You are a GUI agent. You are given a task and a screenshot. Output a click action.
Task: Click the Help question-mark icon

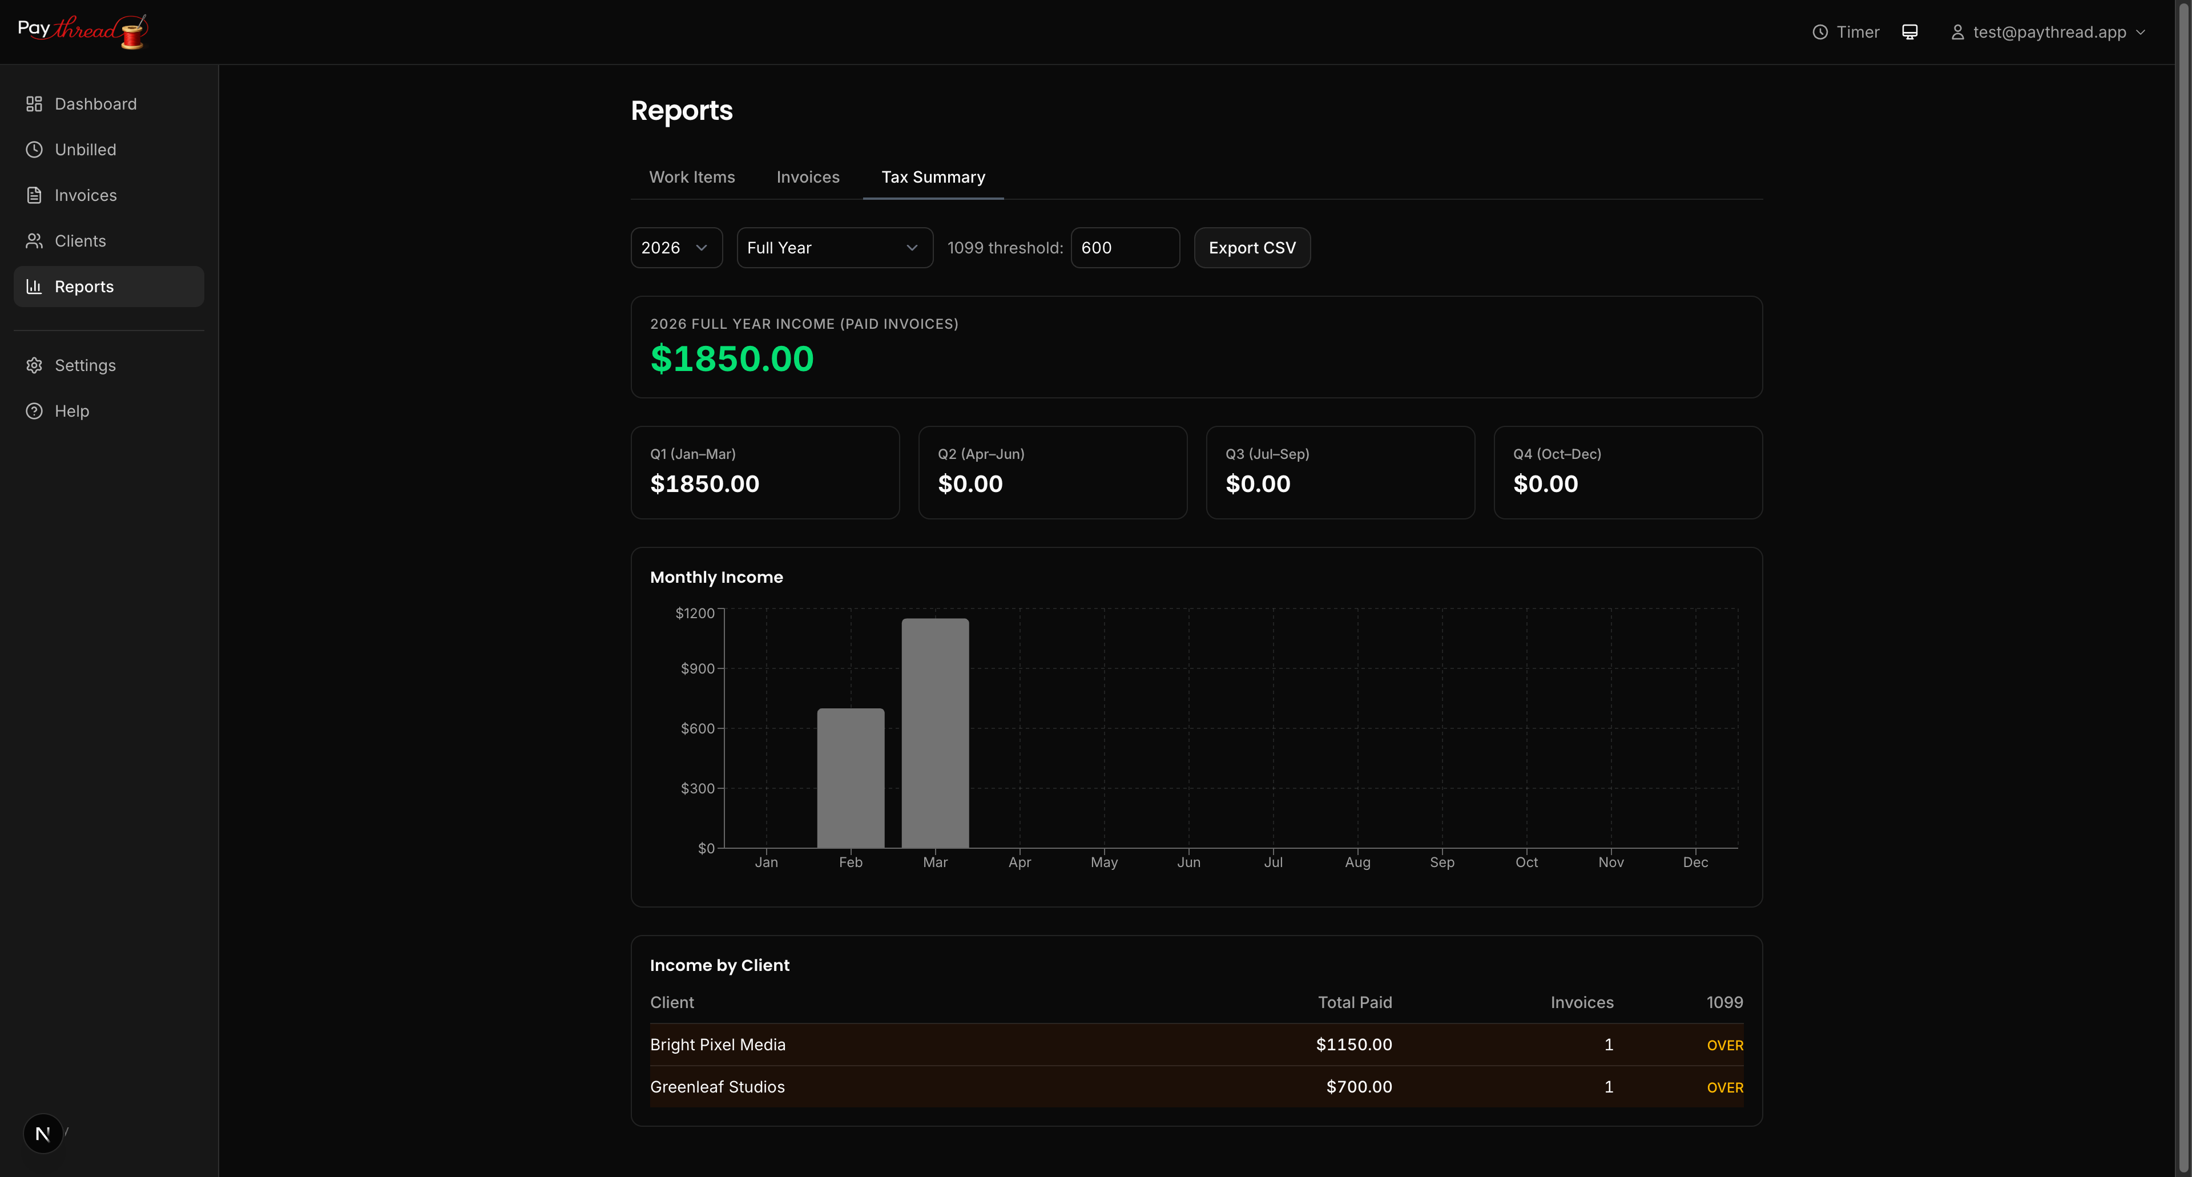(x=34, y=410)
